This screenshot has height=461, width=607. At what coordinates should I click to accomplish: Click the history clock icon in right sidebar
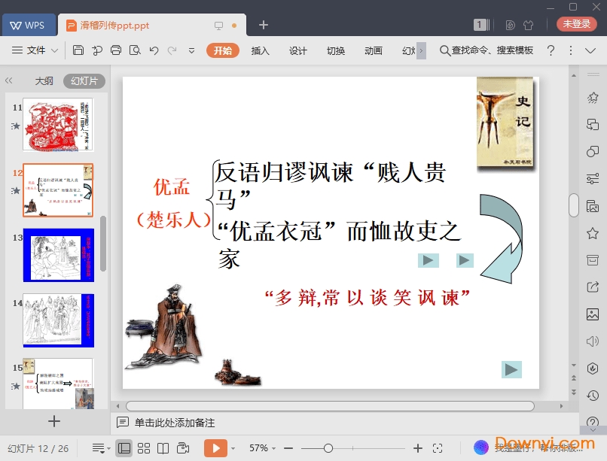(x=593, y=395)
